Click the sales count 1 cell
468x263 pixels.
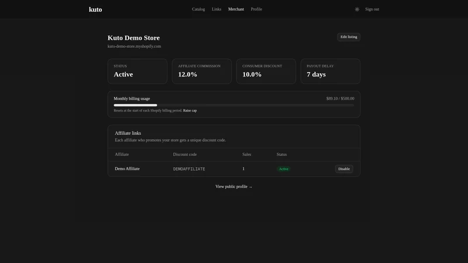coord(243,169)
